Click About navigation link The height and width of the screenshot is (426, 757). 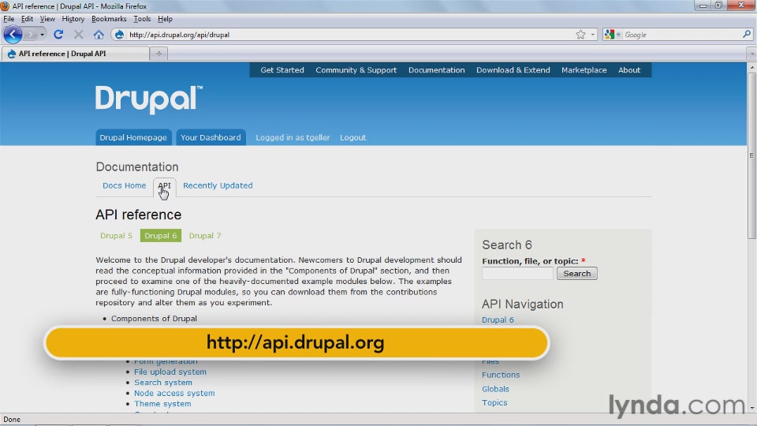(x=629, y=70)
